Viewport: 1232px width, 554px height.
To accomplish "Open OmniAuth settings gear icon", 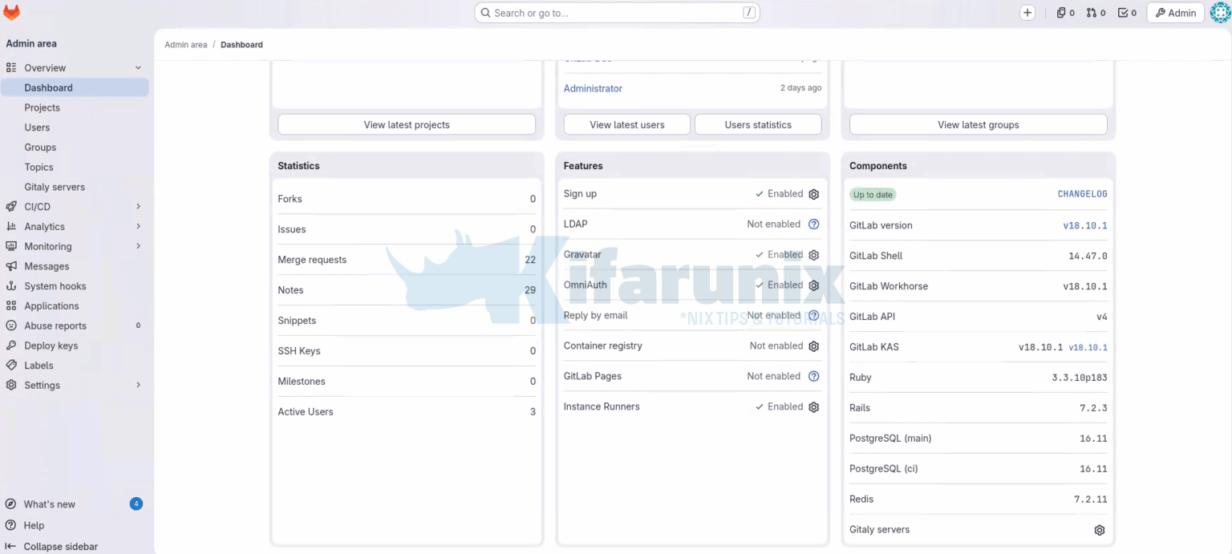I will [x=813, y=285].
